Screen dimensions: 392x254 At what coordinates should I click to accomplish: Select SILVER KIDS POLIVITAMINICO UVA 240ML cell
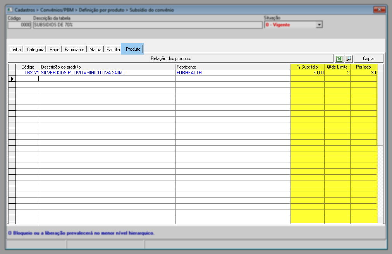click(x=108, y=73)
